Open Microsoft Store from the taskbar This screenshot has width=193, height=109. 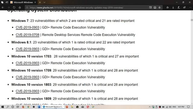(x=77, y=107)
